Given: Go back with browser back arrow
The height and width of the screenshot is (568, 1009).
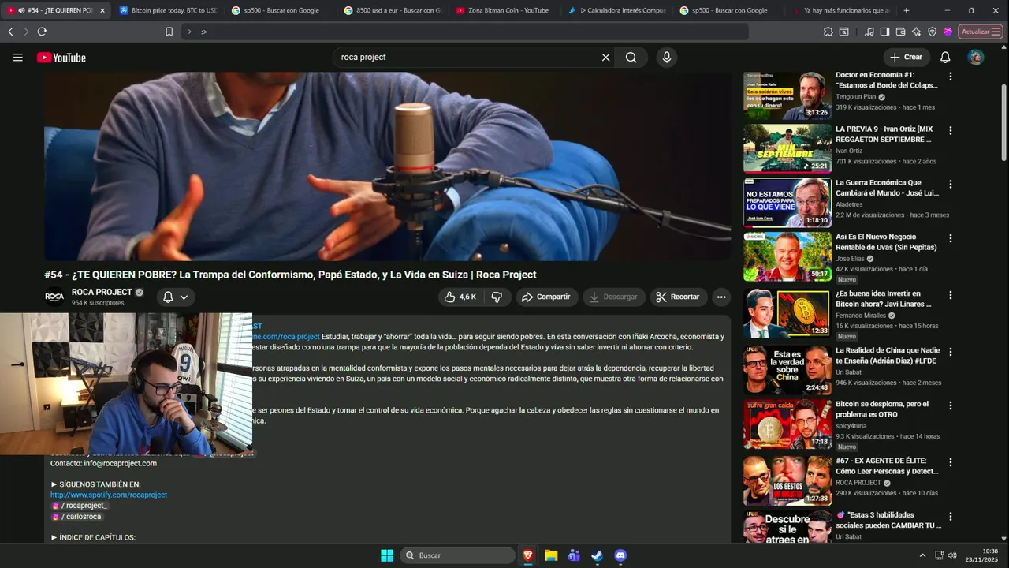Looking at the screenshot, I should (10, 32).
